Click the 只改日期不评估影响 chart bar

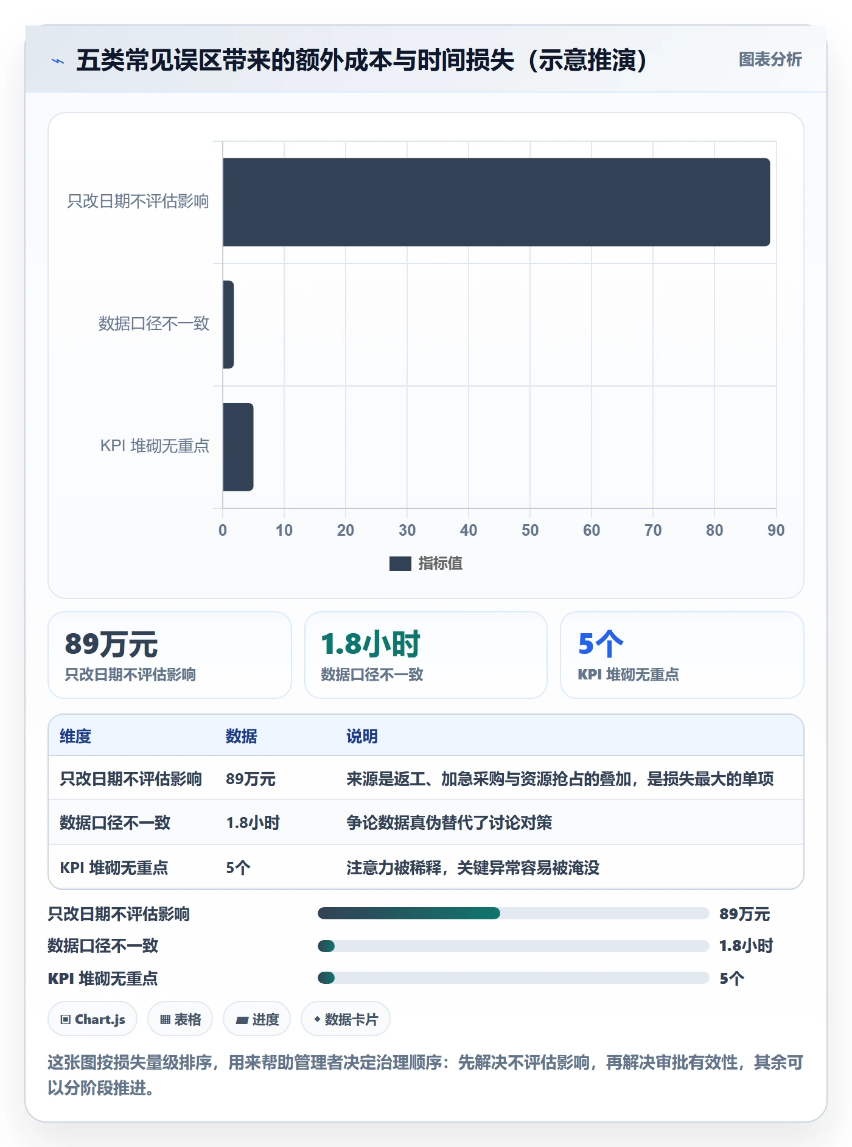click(496, 202)
